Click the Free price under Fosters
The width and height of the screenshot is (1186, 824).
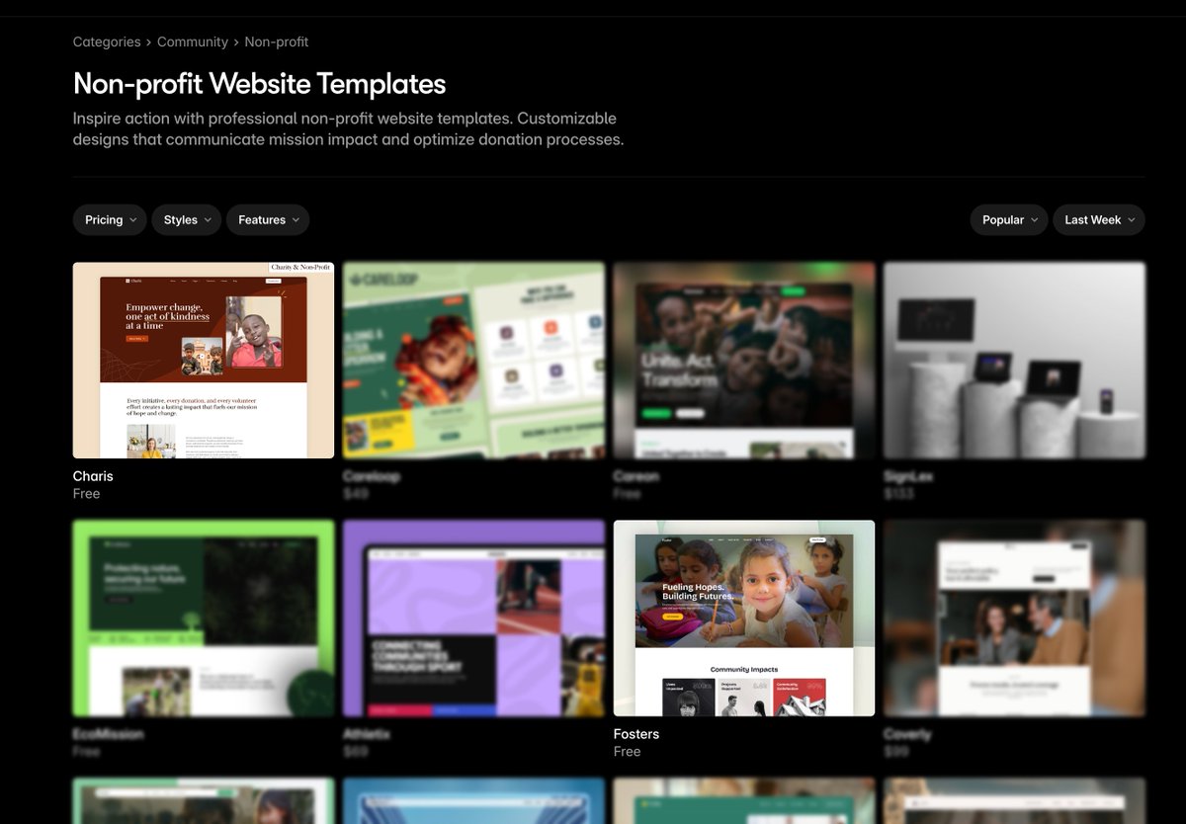coord(627,752)
